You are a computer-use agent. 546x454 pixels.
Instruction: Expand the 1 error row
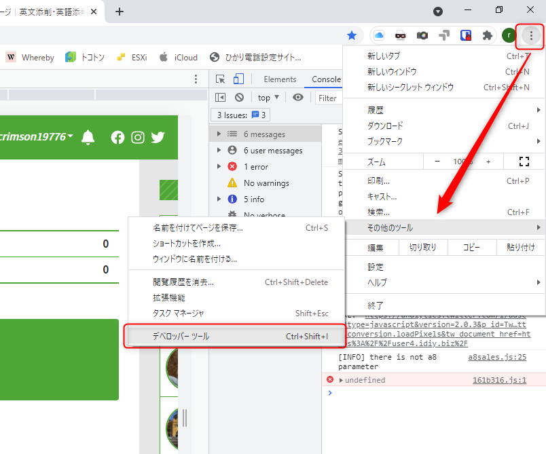coord(265,167)
